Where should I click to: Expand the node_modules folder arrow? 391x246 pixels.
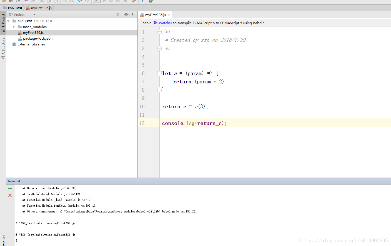(14, 27)
